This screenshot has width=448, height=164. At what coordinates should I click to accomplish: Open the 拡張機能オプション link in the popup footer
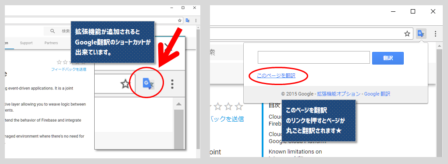339,94
